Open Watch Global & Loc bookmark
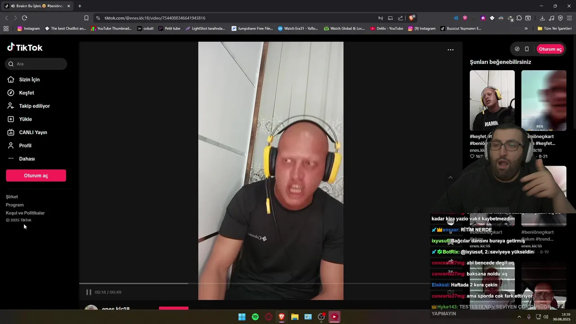 pyautogui.click(x=344, y=28)
